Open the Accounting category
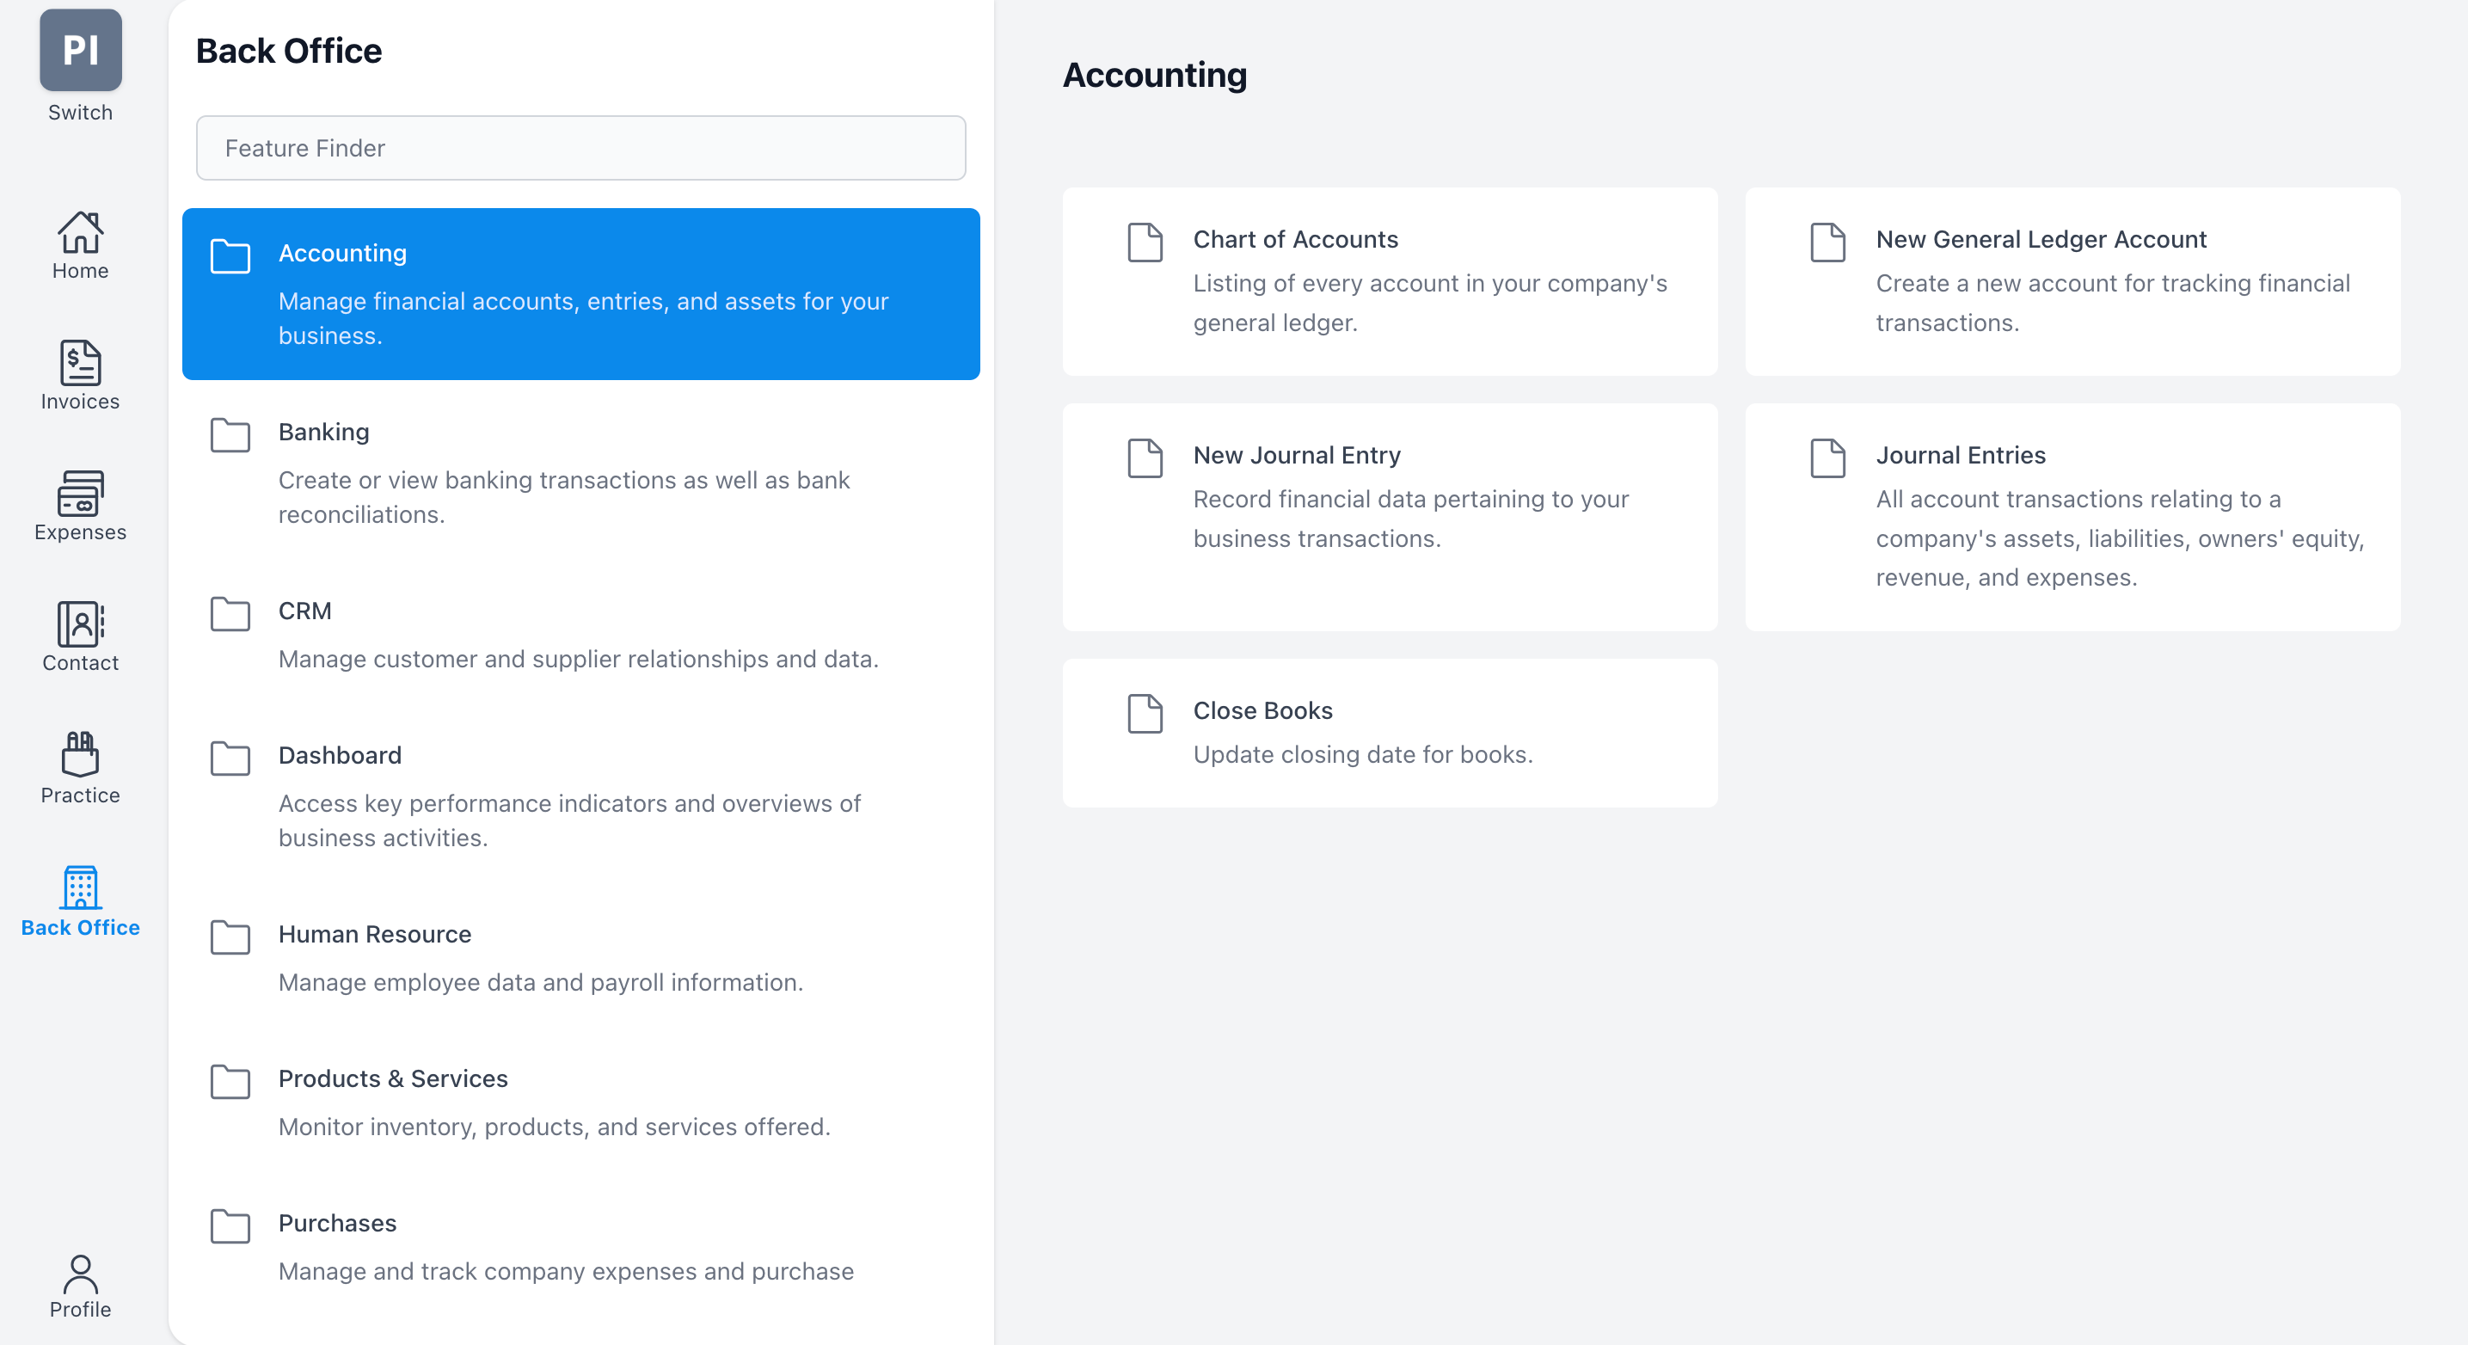 [x=580, y=293]
